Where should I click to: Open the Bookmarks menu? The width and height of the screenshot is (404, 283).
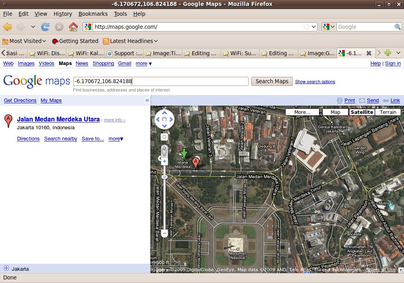point(93,14)
